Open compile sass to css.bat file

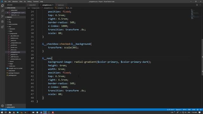pyautogui.click(x=15, y=68)
